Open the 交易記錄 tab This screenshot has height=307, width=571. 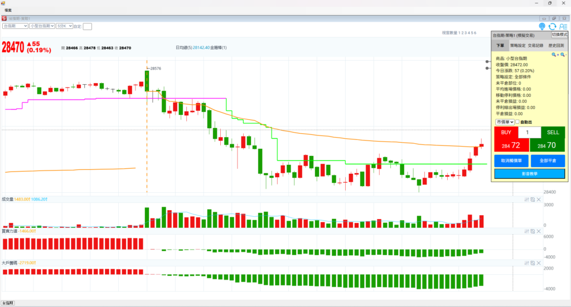point(536,46)
